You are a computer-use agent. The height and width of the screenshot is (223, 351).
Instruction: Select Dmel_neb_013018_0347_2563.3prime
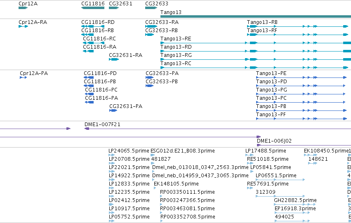tap(200, 167)
